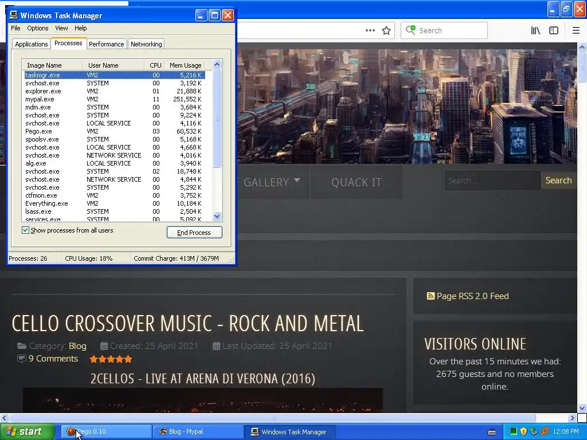
Task: Click the 12:08 PM system clock
Action: 566,432
